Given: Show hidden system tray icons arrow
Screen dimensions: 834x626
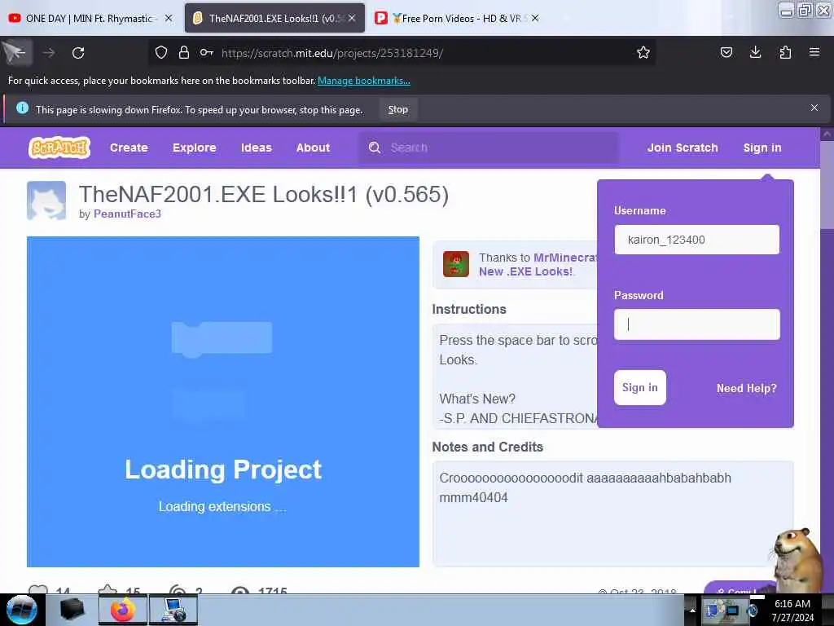Looking at the screenshot, I should coord(692,610).
